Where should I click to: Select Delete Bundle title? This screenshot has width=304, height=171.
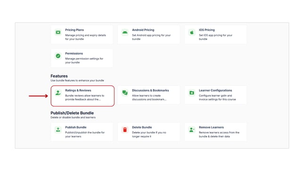click(x=142, y=128)
